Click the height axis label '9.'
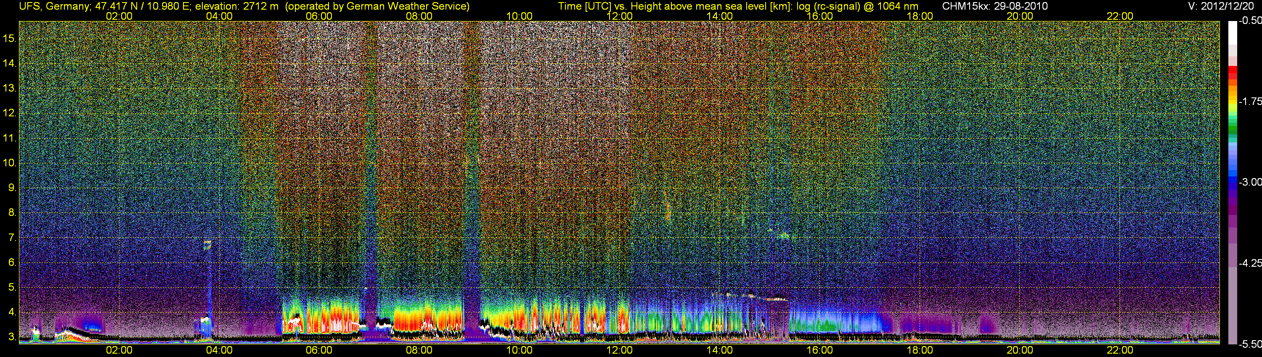Image resolution: width=1262 pixels, height=357 pixels. click(x=12, y=188)
